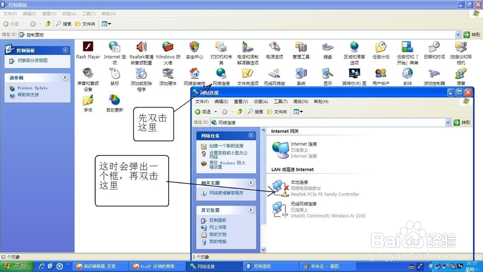Image resolution: width=483 pixels, height=272 pixels.
Task: Collapse 其它位置 panel
Action: coord(251,210)
